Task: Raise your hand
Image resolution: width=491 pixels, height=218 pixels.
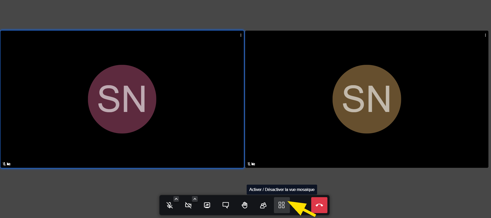Action: click(x=244, y=205)
